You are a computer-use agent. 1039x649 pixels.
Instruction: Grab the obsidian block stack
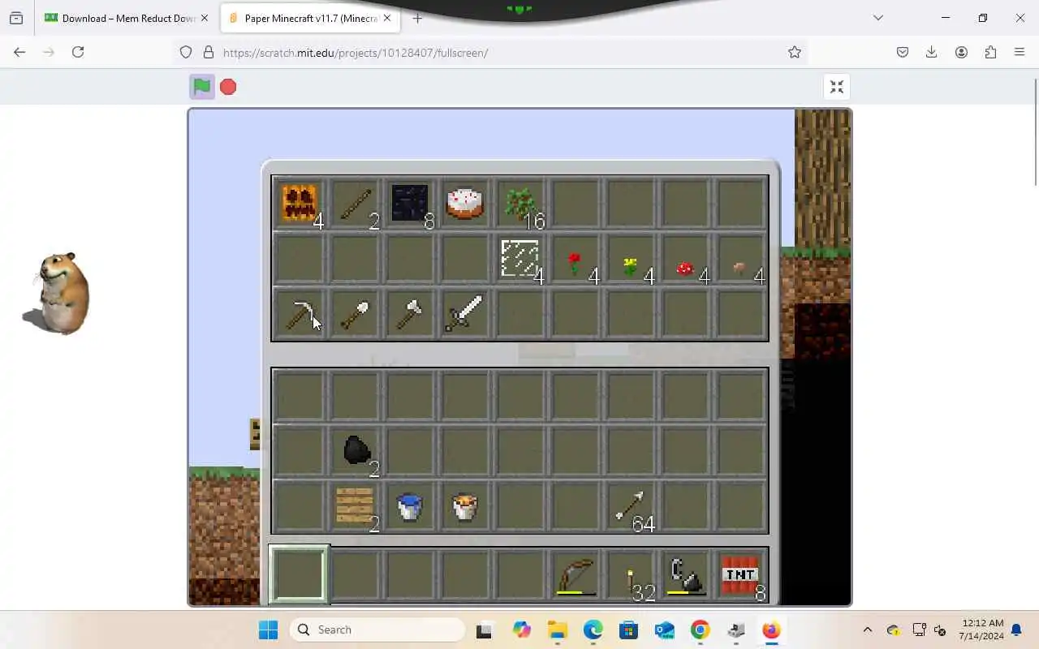click(410, 203)
